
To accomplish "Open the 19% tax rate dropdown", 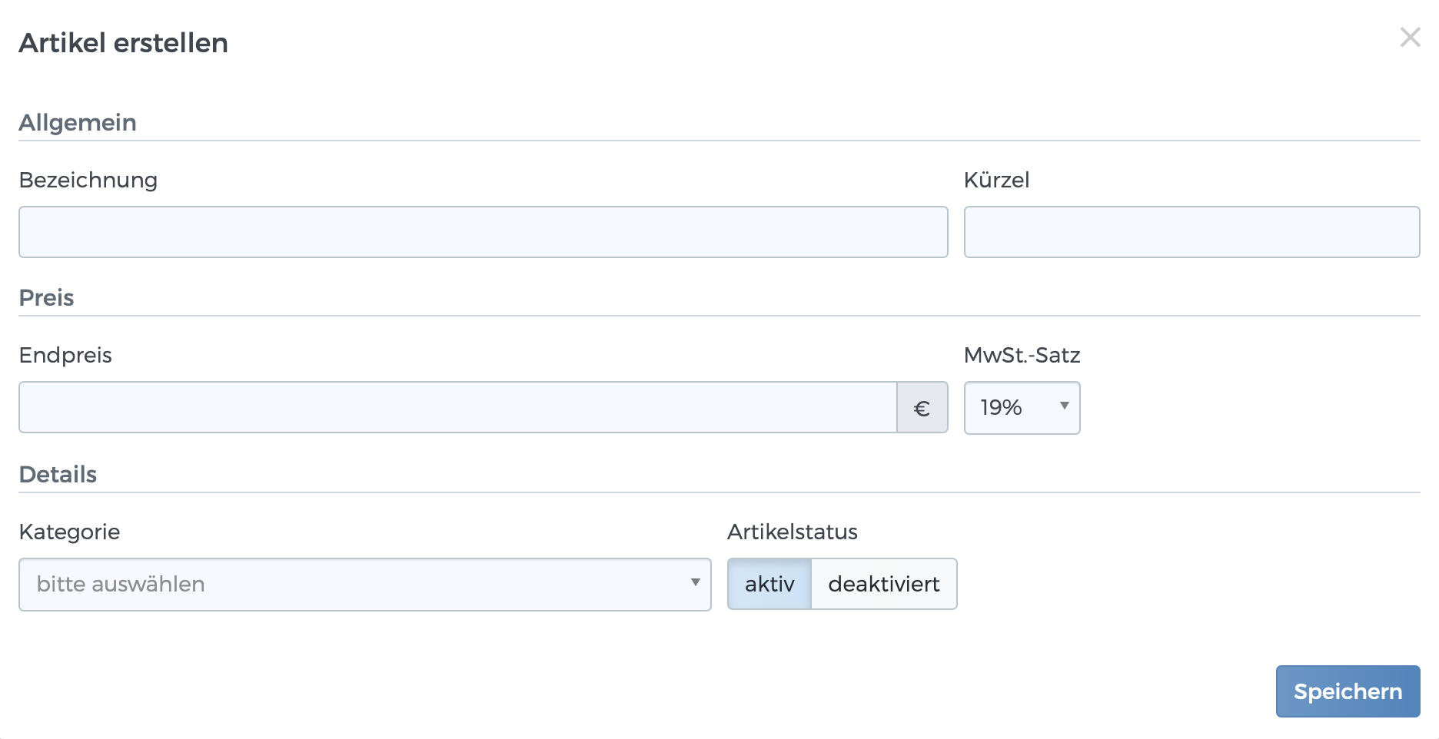I will click(x=1021, y=408).
